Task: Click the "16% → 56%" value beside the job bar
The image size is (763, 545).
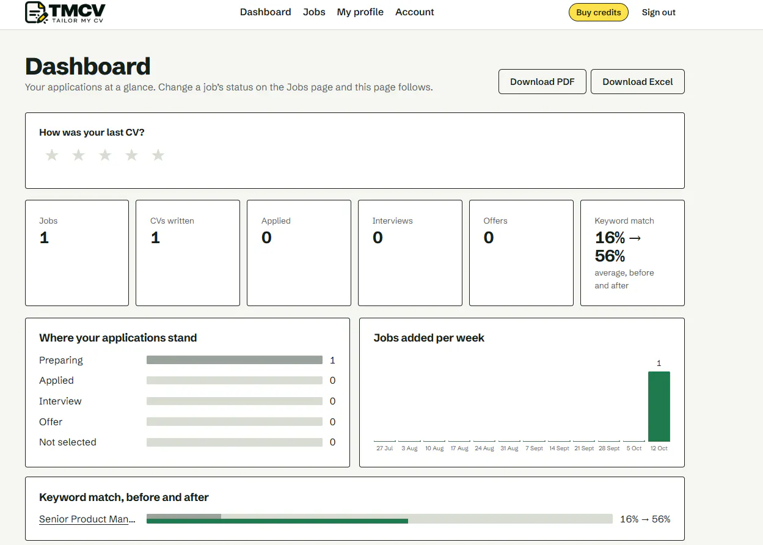Action: coord(645,519)
